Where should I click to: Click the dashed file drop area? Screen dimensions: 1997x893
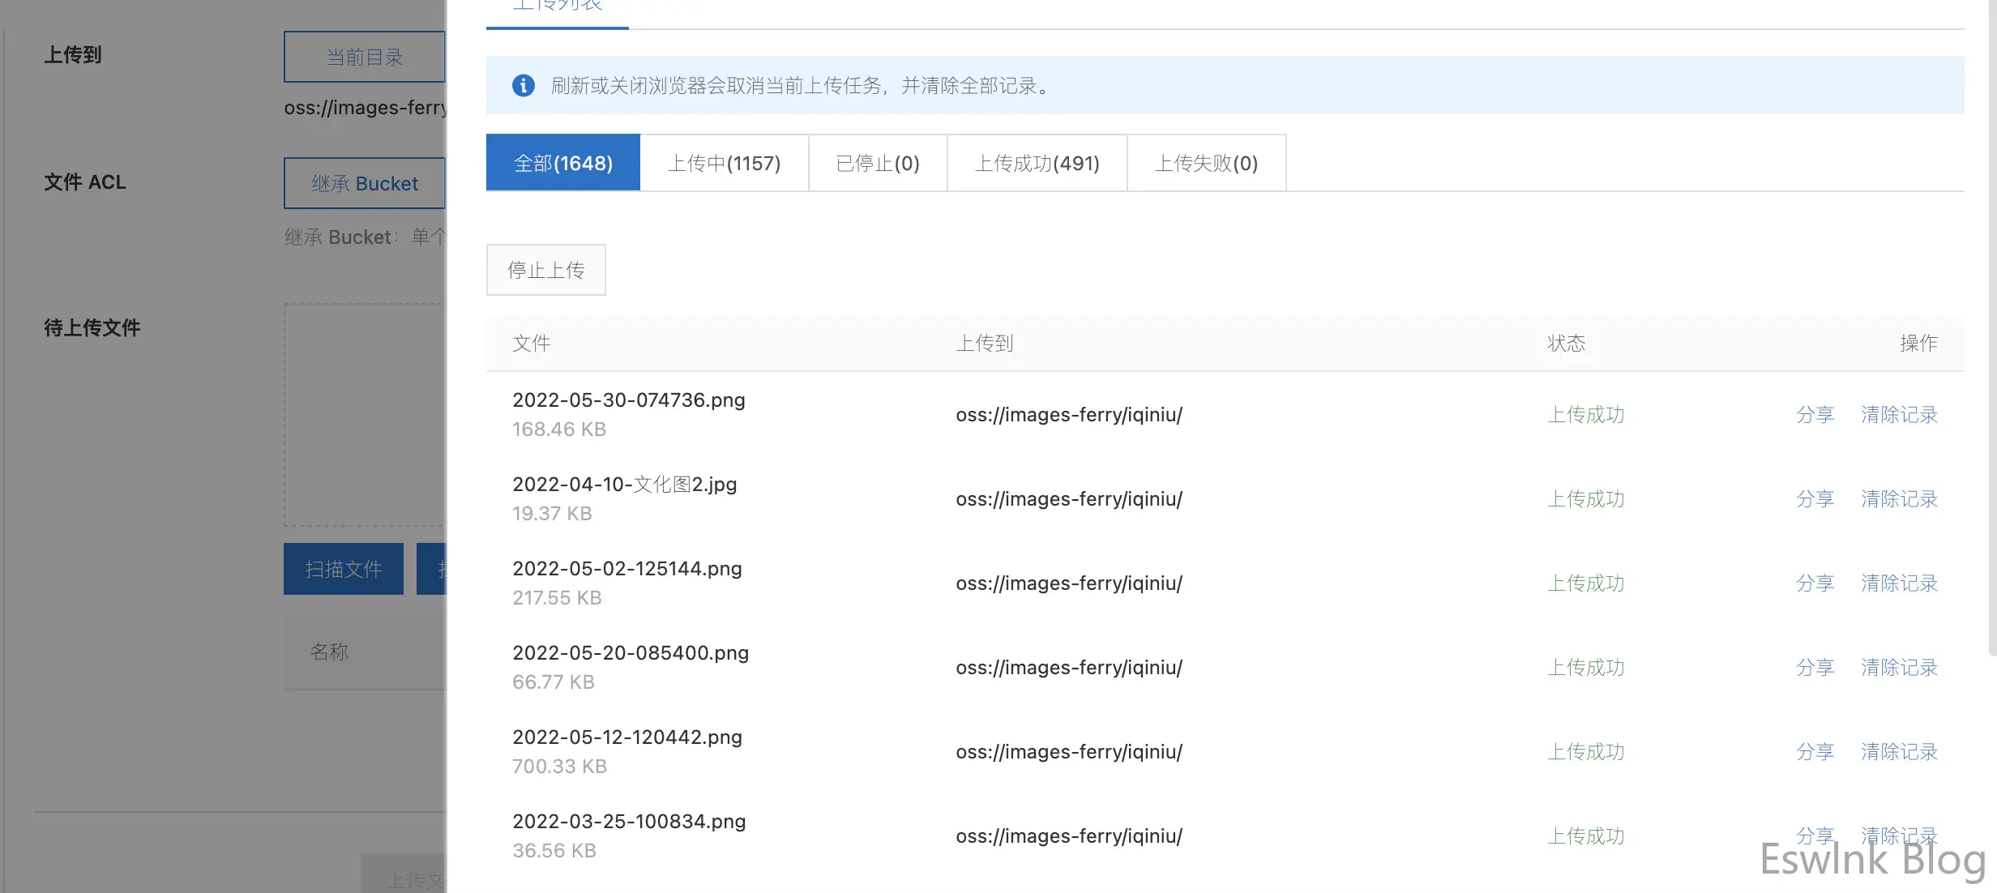tap(364, 415)
